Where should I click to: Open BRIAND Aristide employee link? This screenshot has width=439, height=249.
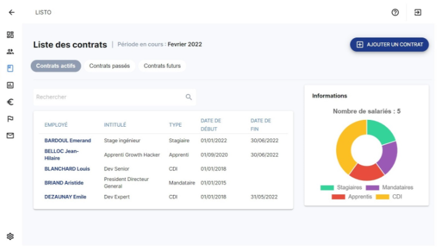coord(64,183)
